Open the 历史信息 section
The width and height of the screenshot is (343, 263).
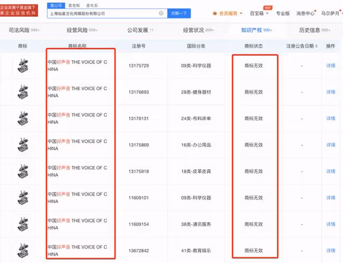[314, 30]
